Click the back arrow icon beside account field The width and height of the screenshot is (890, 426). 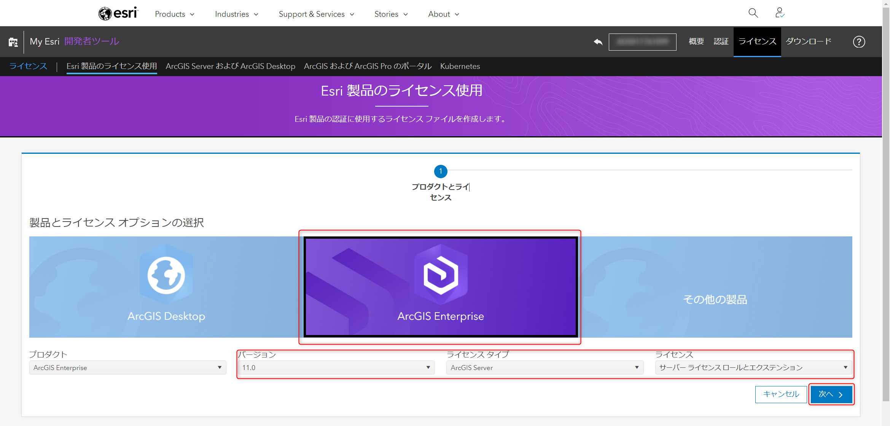point(598,42)
